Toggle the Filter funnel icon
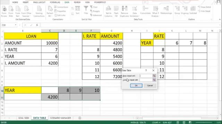Viewport: 222px width, 124px height. (86, 10)
